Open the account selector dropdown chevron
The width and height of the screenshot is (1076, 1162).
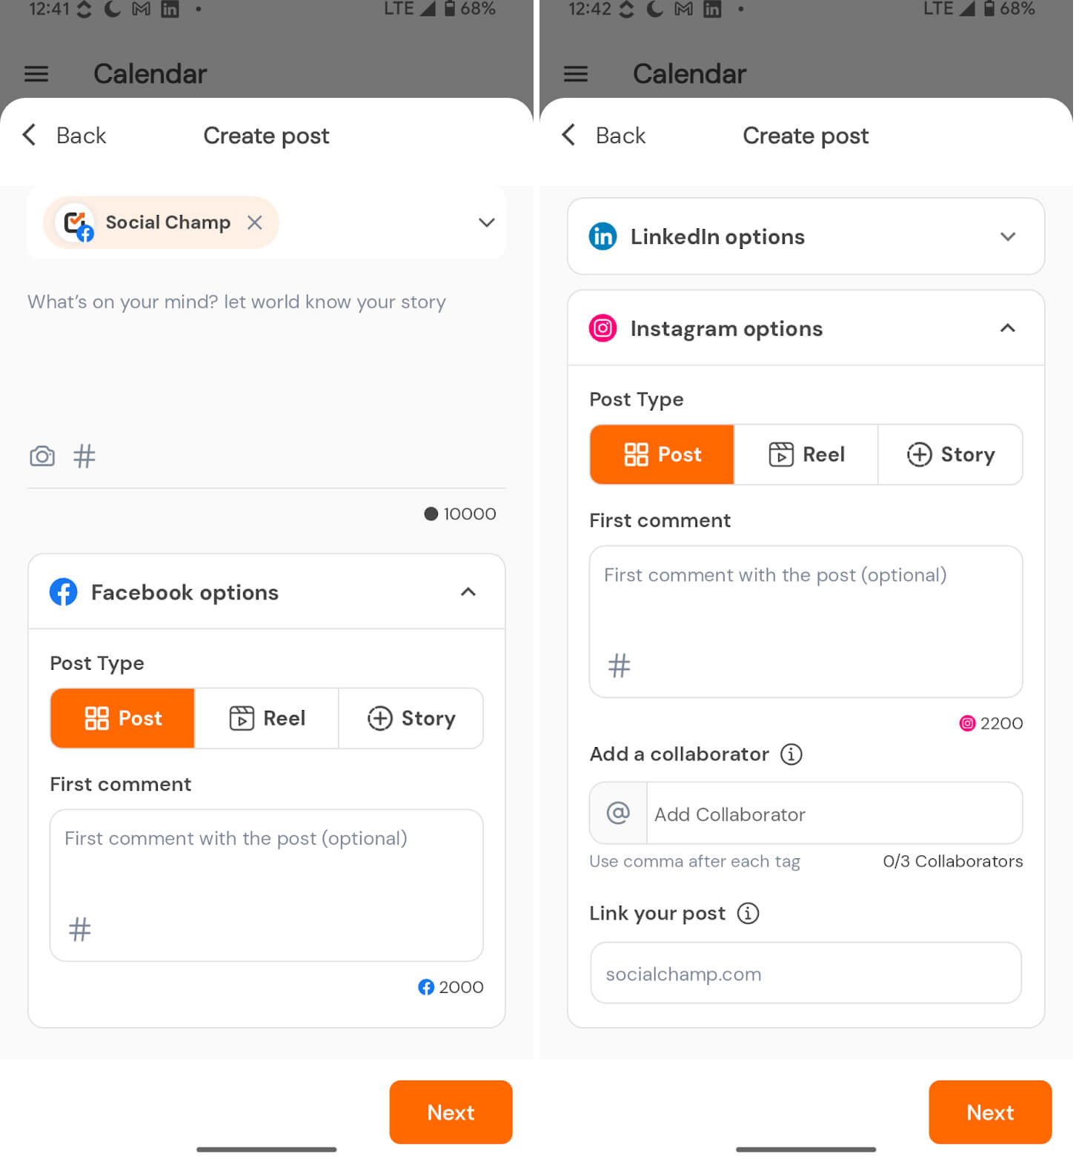(488, 223)
